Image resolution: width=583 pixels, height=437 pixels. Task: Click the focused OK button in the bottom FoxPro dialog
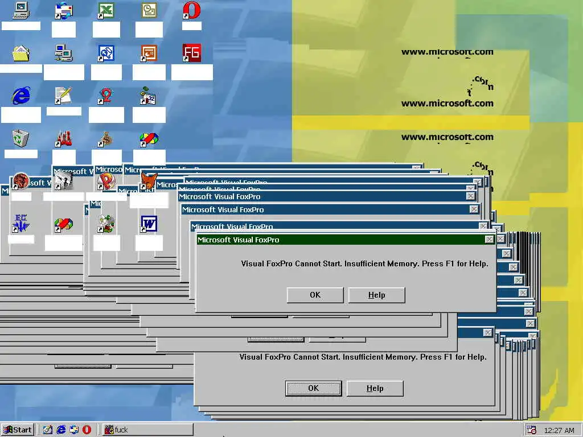click(x=314, y=388)
